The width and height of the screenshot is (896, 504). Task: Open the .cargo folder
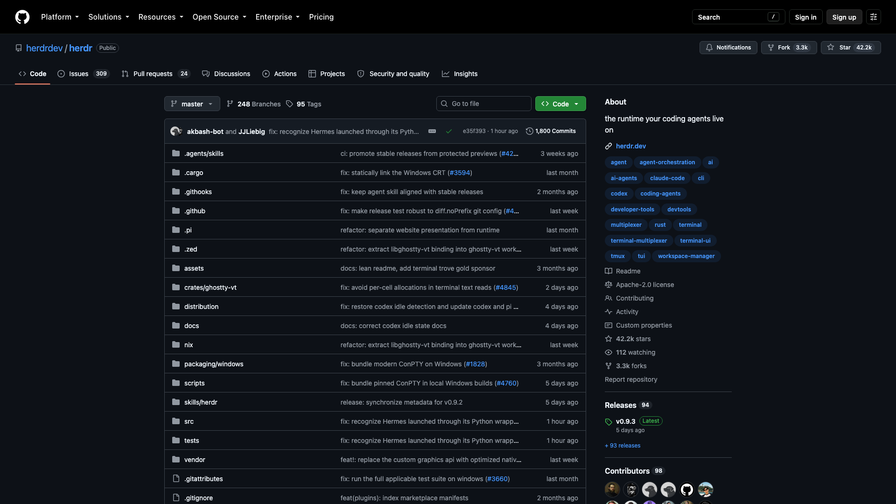[x=194, y=173]
